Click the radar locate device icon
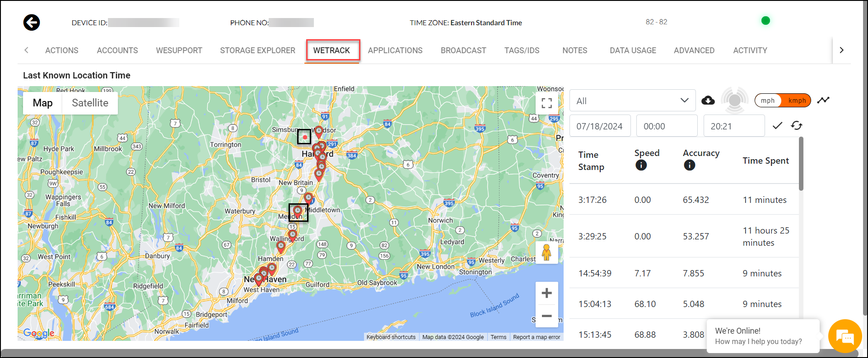The height and width of the screenshot is (358, 868). 734,100
